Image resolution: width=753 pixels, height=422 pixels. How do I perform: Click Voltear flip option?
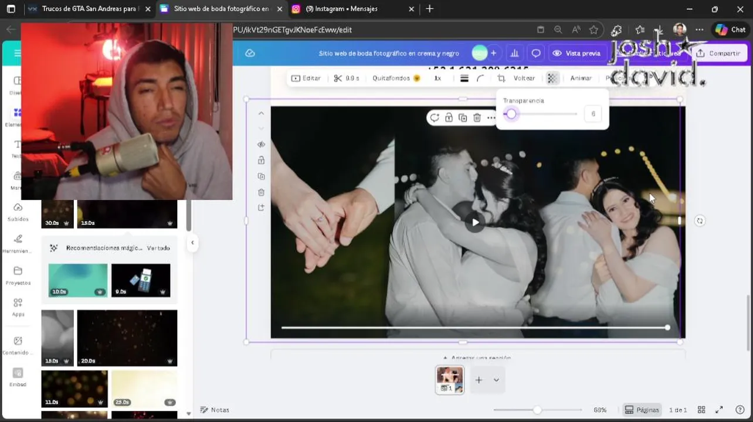pos(524,78)
